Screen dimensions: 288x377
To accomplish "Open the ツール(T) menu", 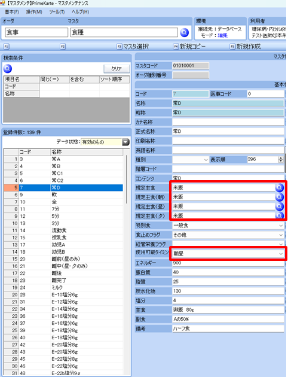I will tap(57, 12).
